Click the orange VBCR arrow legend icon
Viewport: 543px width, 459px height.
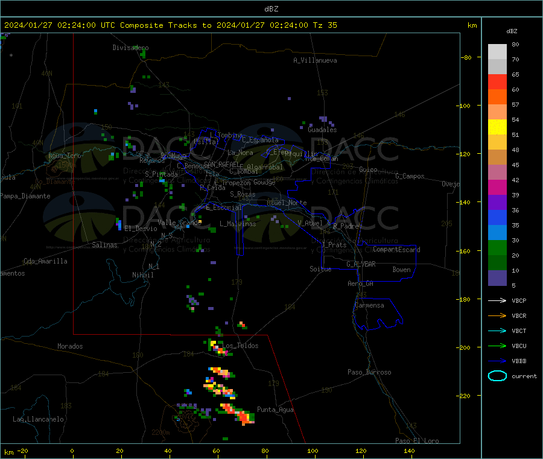[497, 315]
